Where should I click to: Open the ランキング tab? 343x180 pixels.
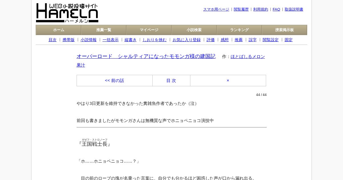pyautogui.click(x=239, y=30)
